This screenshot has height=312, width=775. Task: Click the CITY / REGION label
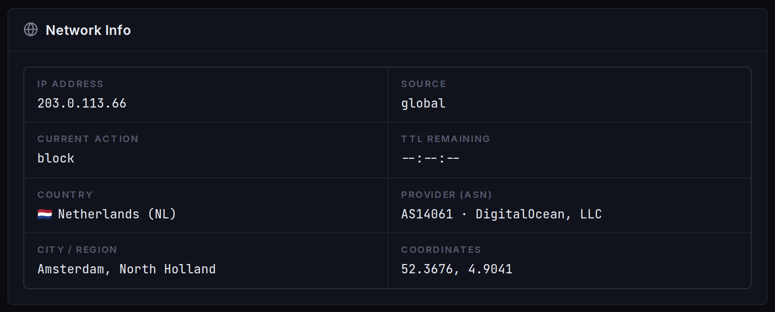[77, 250]
